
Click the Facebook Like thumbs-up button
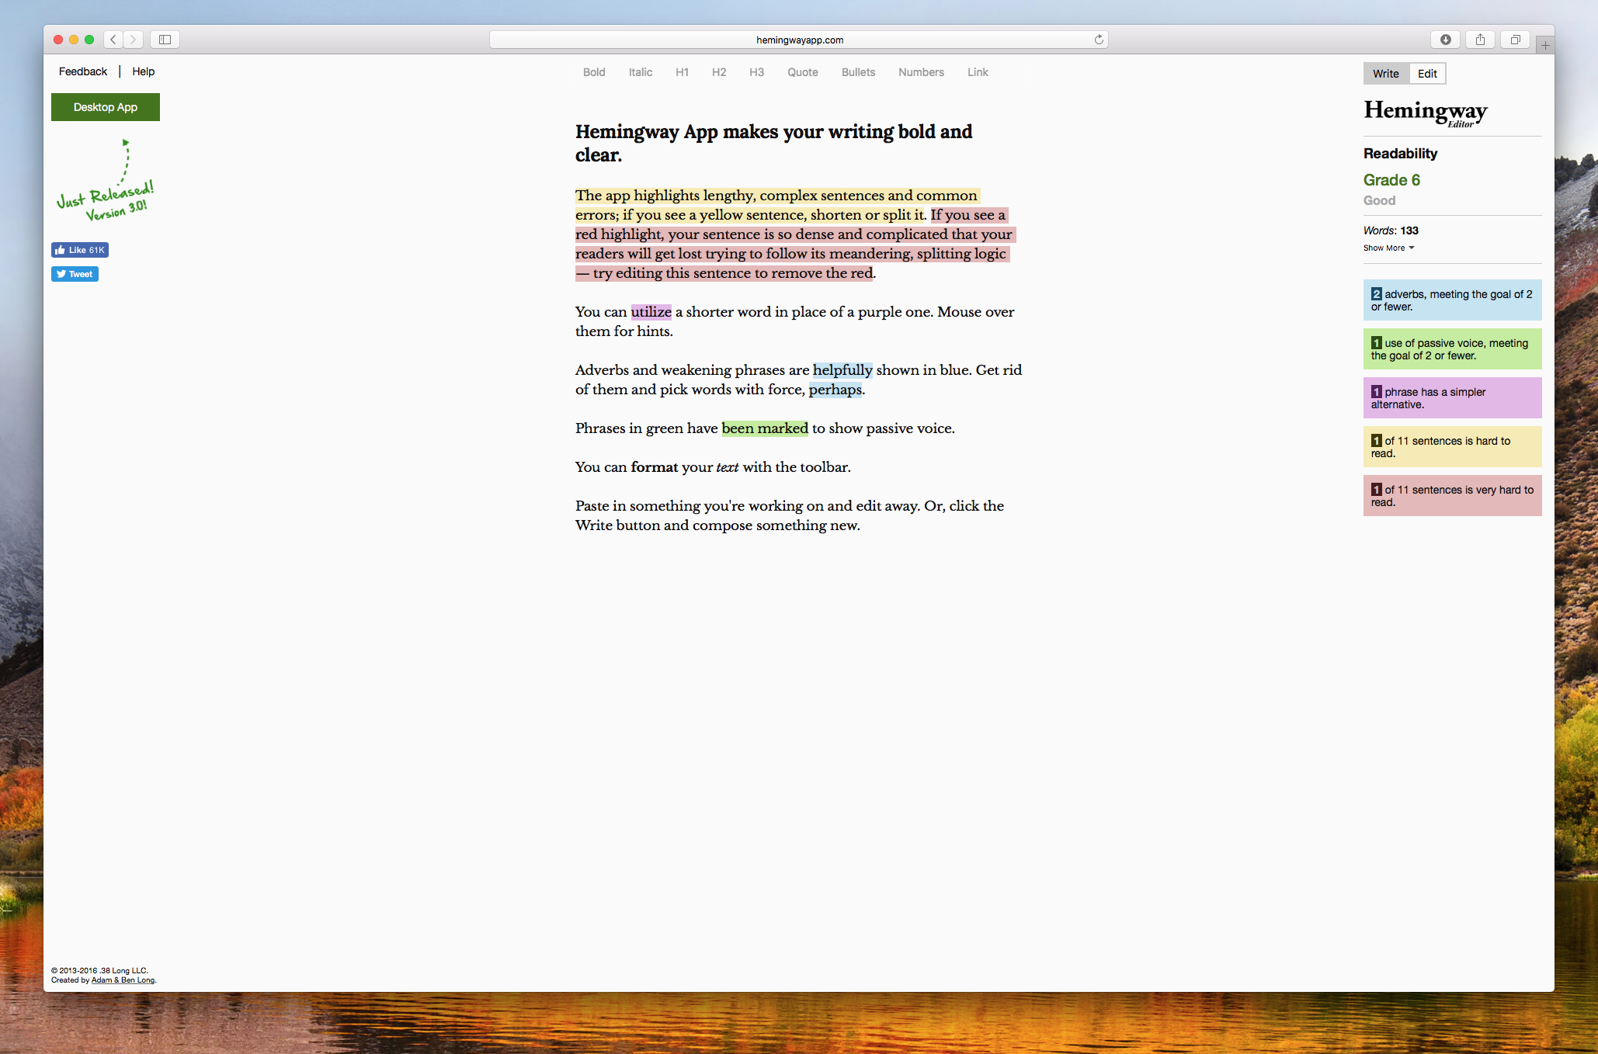pos(80,250)
